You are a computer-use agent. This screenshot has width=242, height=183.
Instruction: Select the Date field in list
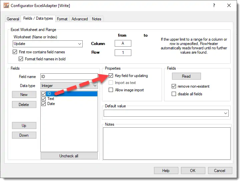tap(51, 104)
